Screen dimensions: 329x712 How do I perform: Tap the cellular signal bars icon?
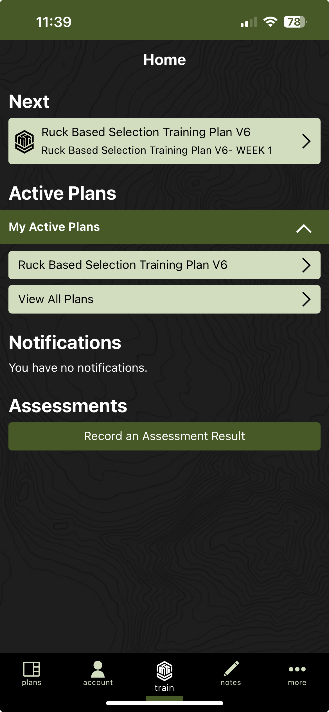(x=249, y=22)
